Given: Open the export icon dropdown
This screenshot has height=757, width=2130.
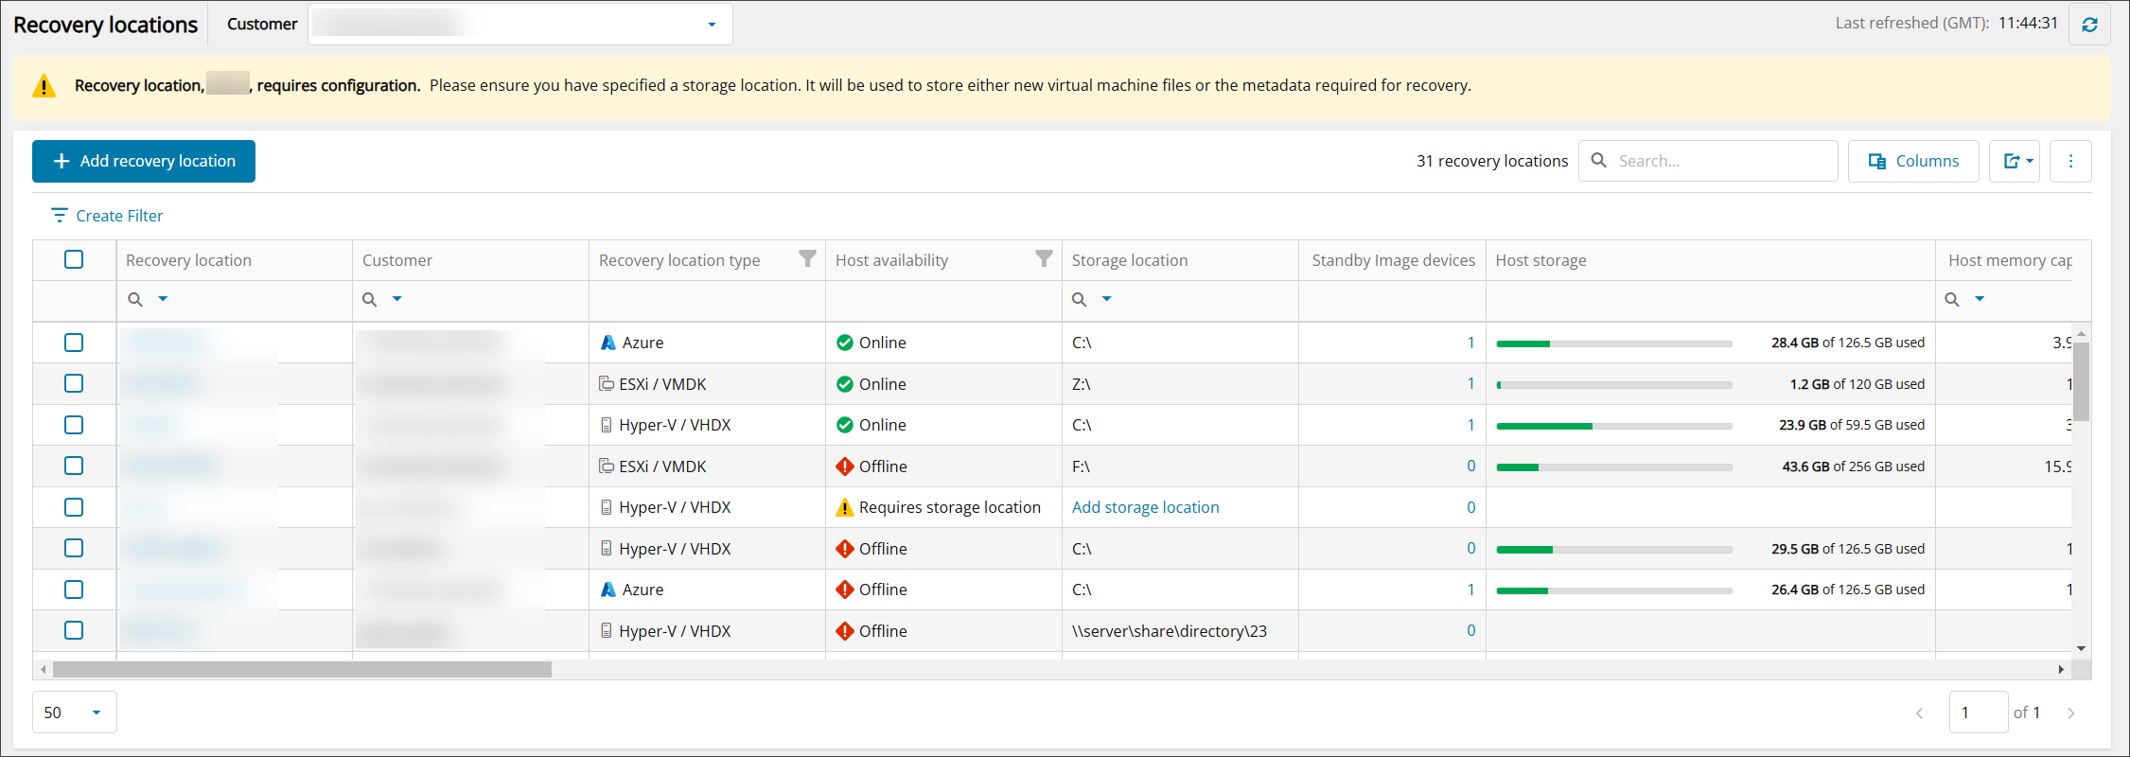Looking at the screenshot, I should click(2014, 161).
